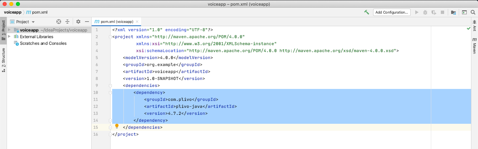Click the green inspection checkmark icon
This screenshot has width=478, height=149.
468,29
